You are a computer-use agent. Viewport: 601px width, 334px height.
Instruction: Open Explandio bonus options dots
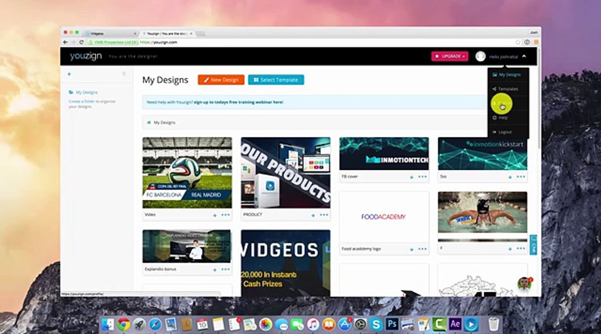click(226, 270)
